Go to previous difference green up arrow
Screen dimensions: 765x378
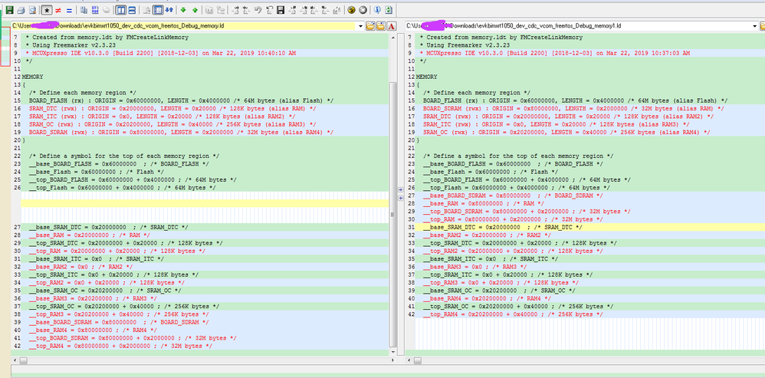tap(195, 10)
